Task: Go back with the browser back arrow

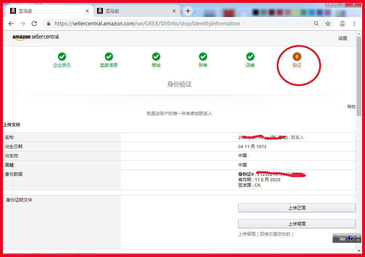Action: tap(11, 24)
